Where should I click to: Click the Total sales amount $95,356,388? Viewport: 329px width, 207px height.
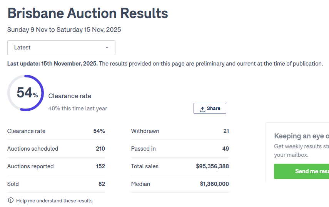(x=212, y=166)
